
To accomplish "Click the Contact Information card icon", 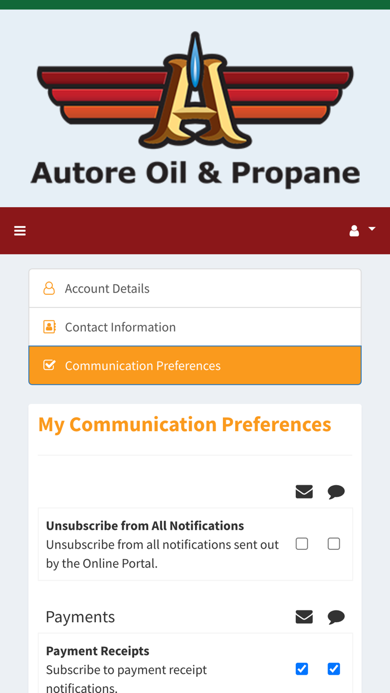I will tap(50, 326).
